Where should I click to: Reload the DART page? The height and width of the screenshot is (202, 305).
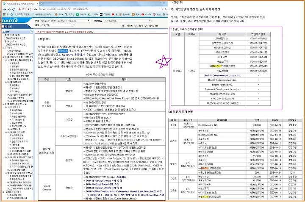coord(14,9)
